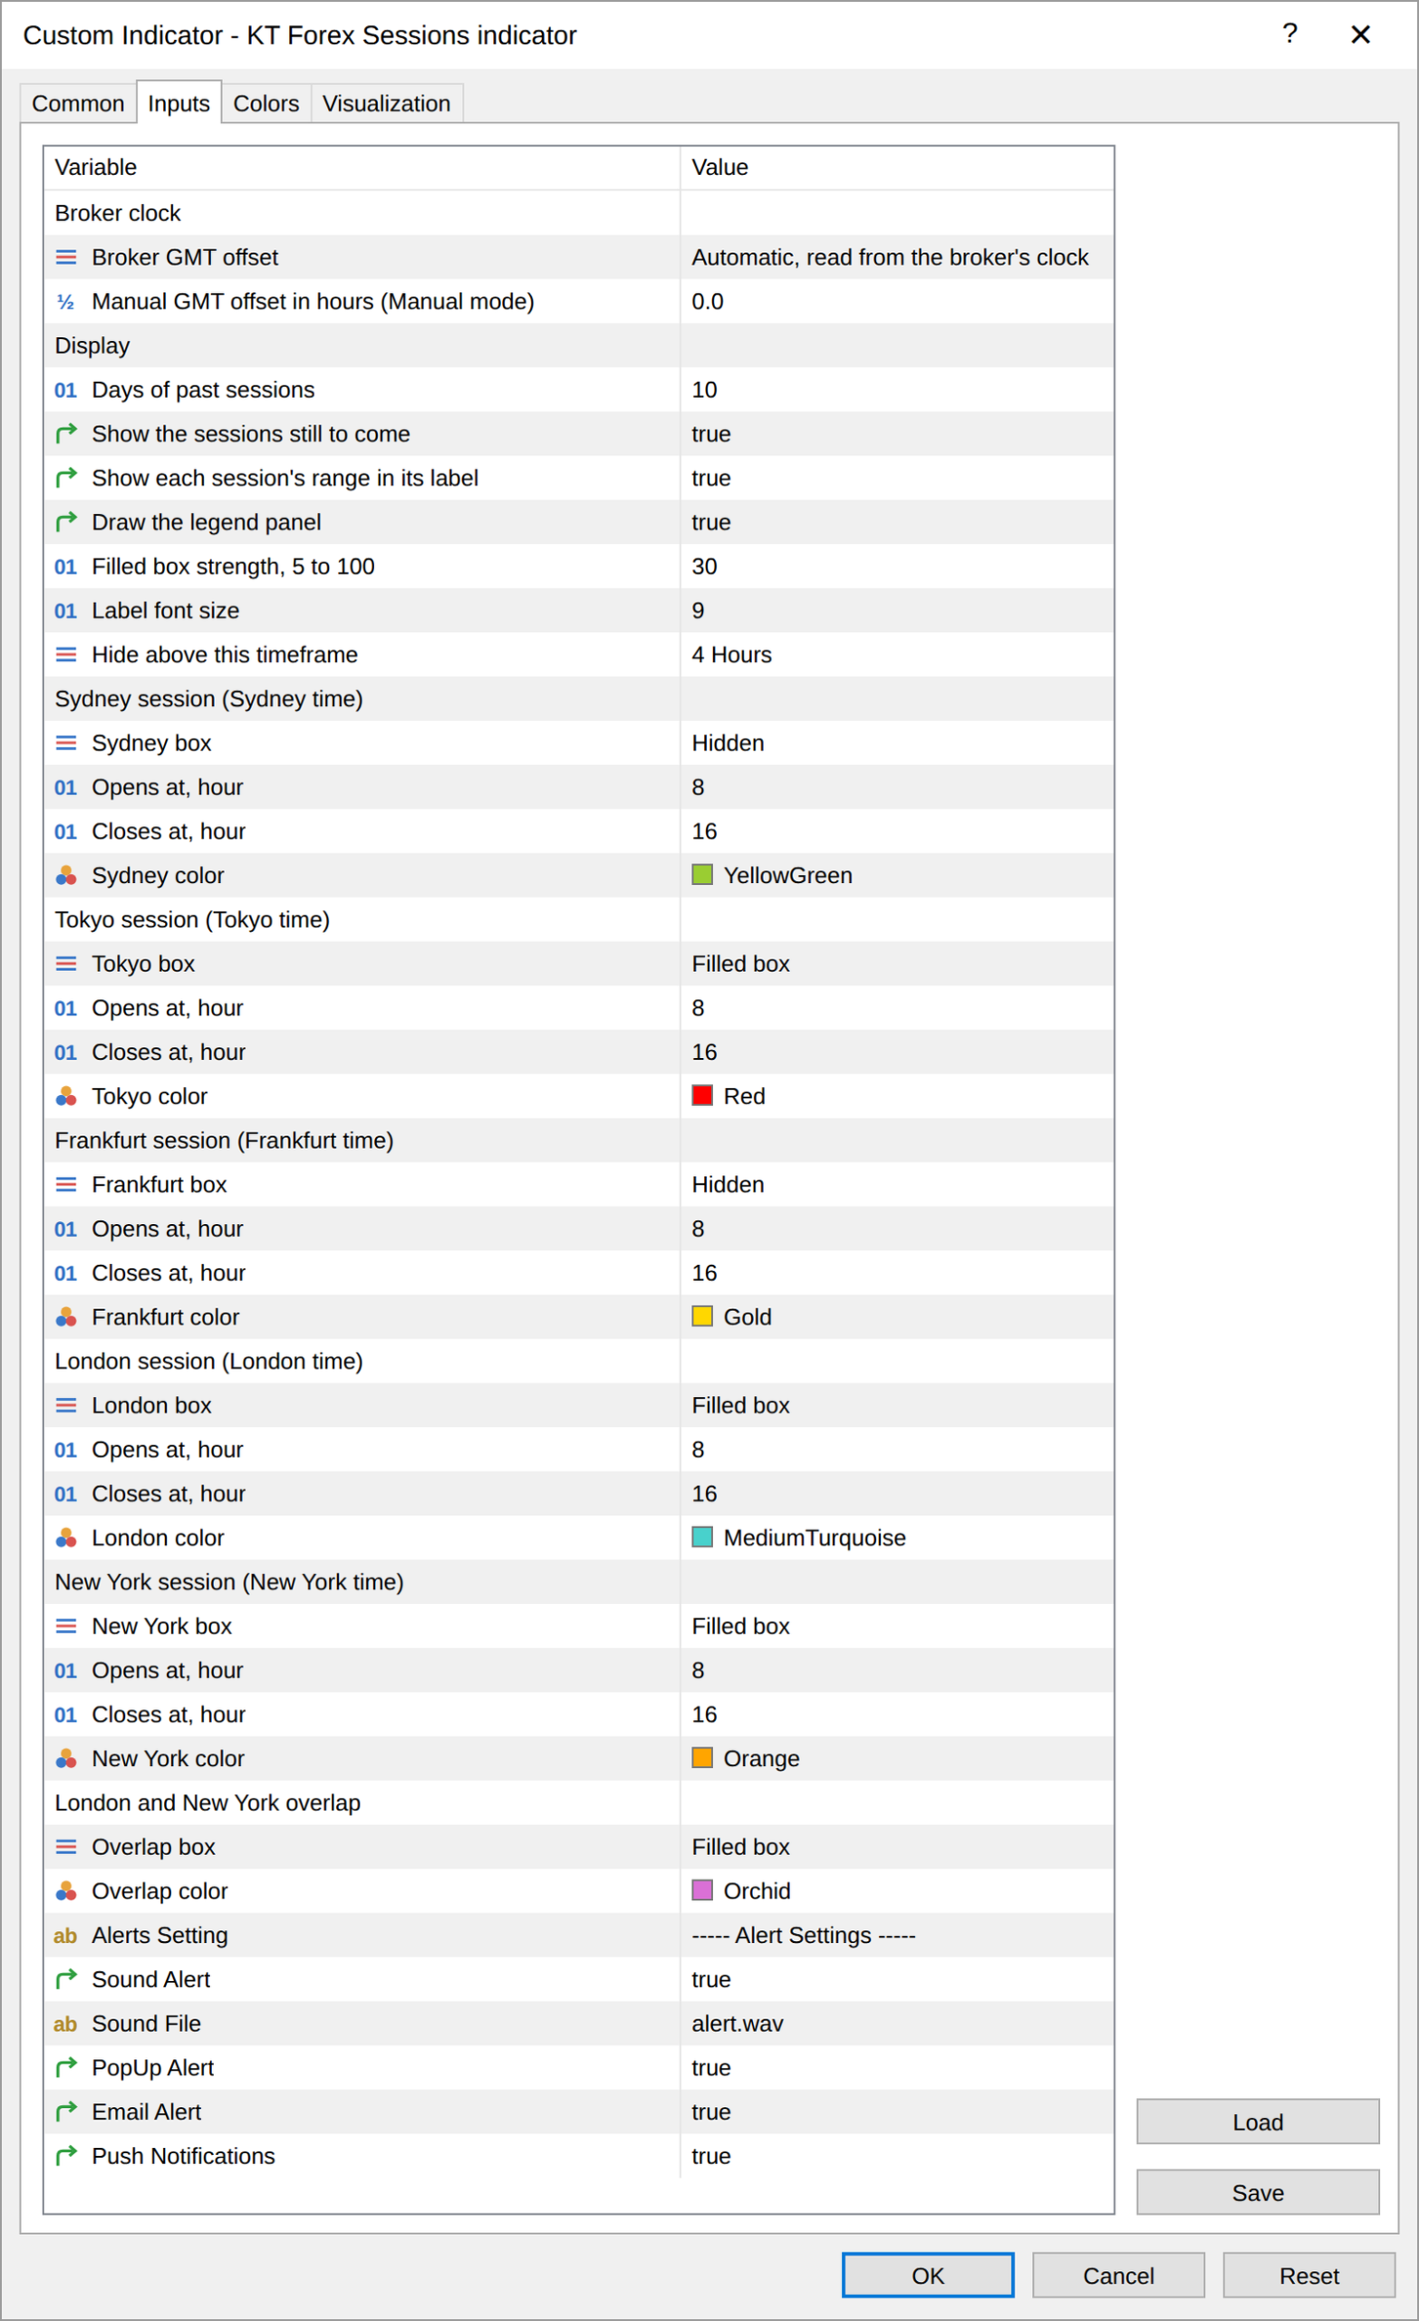Open the Tokyo box Filled box dropdown

tap(896, 964)
